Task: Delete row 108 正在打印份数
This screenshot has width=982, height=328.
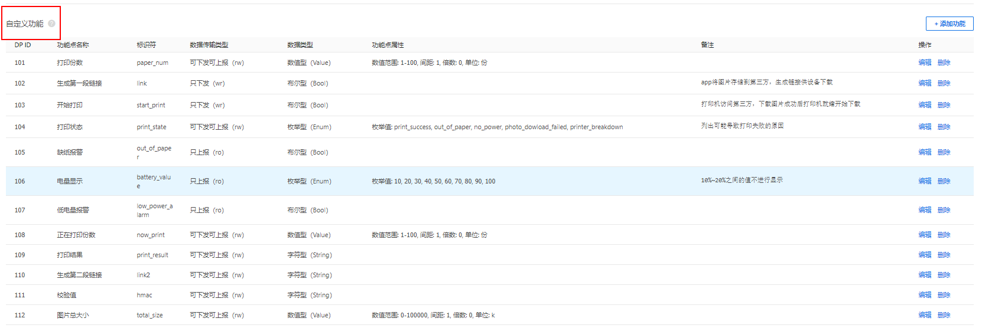Action: tap(944, 235)
